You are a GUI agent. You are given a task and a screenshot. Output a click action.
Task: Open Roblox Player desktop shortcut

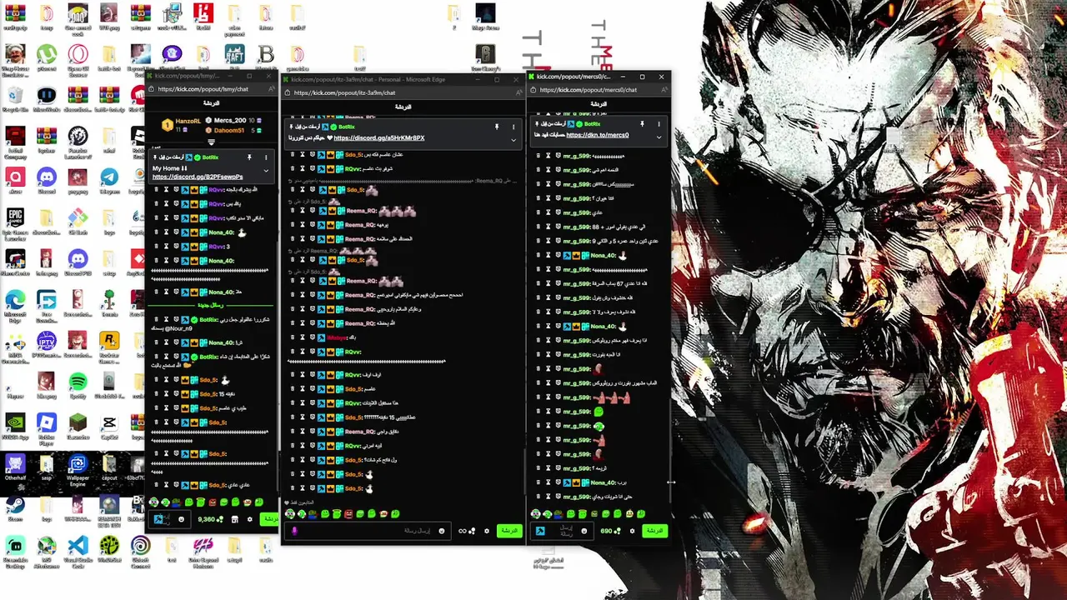[x=47, y=427]
